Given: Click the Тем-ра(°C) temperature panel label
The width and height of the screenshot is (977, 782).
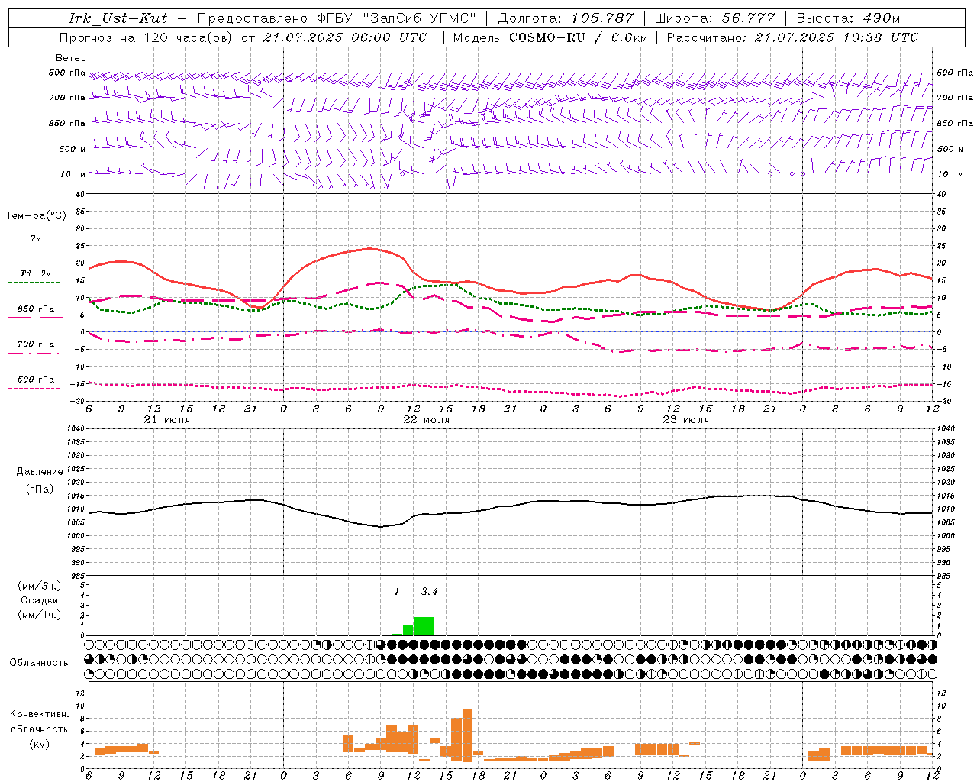Looking at the screenshot, I should (x=36, y=216).
